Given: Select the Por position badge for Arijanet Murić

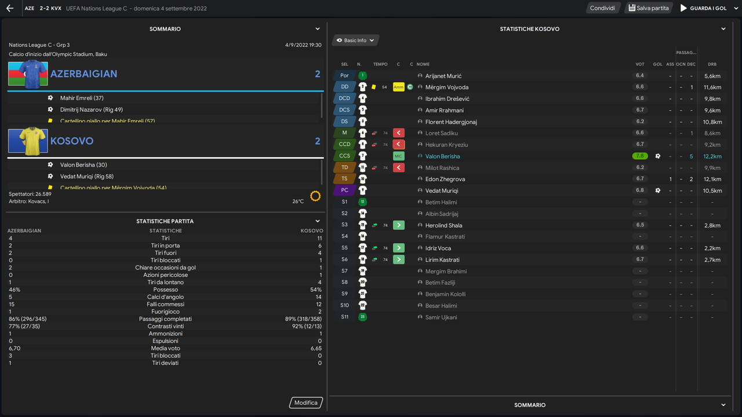Looking at the screenshot, I should 345,75.
